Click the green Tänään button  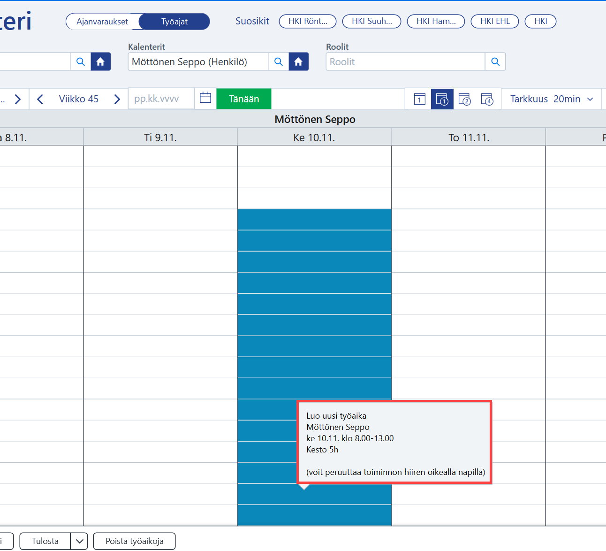244,99
